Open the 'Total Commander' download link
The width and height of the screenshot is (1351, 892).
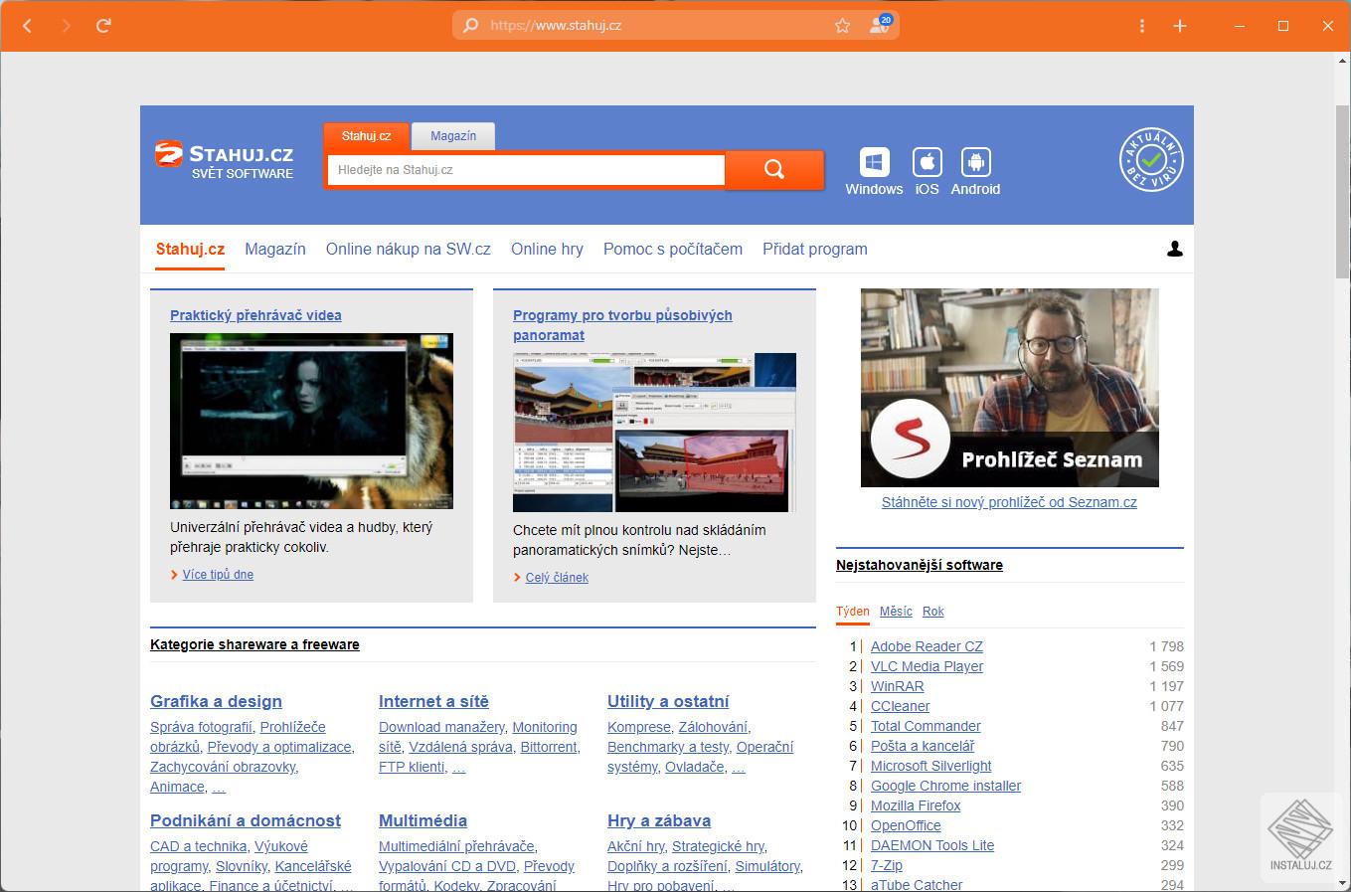pos(926,726)
